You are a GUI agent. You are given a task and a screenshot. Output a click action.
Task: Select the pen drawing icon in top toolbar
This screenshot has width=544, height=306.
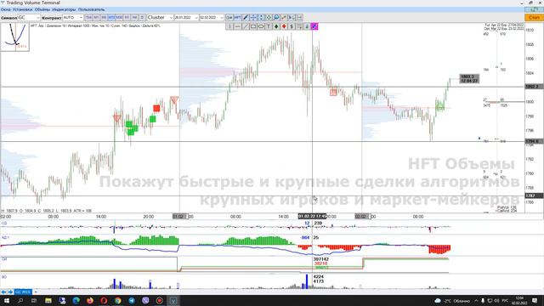click(x=246, y=17)
